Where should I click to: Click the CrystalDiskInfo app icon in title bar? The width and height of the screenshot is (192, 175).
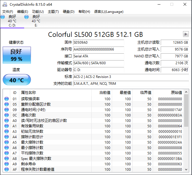[x=5, y=4]
